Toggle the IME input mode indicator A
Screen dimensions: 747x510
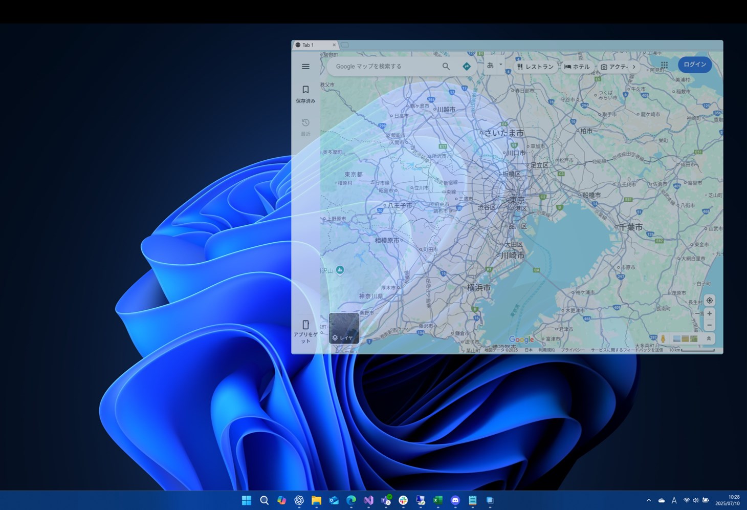tap(674, 500)
